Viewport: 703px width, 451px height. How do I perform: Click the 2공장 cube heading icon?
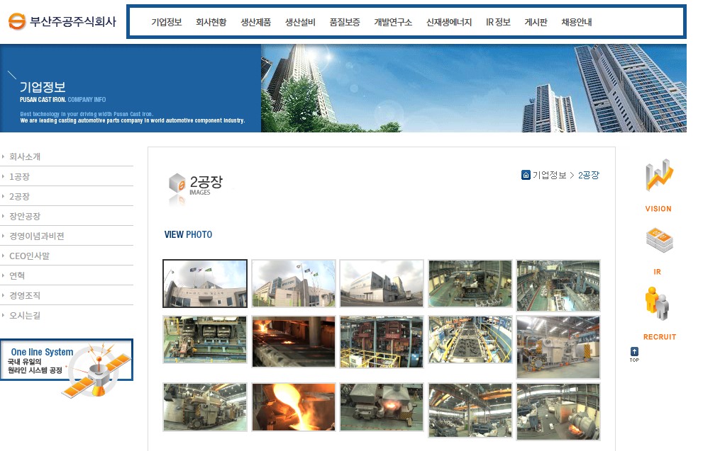177,185
